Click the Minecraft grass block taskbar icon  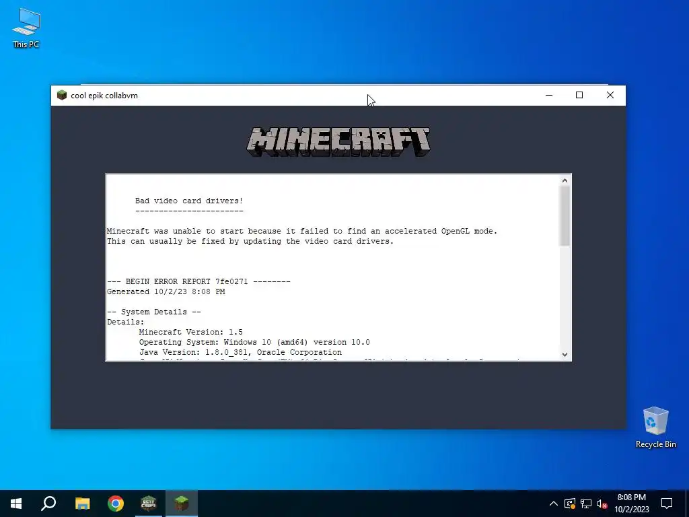click(x=182, y=504)
